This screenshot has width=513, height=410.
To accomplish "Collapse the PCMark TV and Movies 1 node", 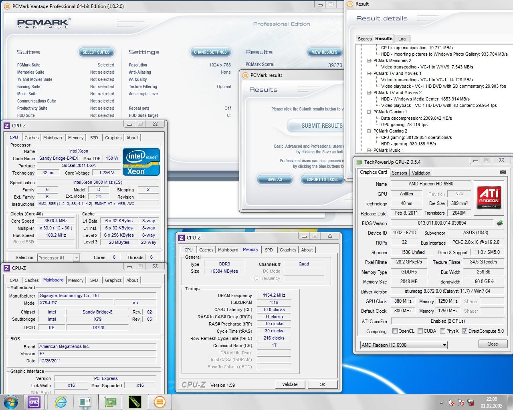I will 369,73.
